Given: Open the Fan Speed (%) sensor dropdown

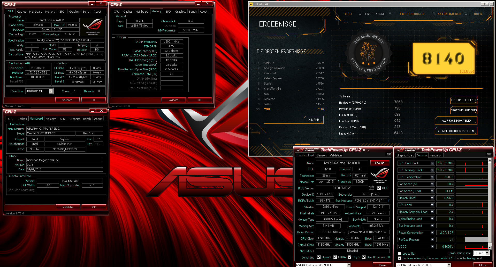Looking at the screenshot, I should (432, 184).
